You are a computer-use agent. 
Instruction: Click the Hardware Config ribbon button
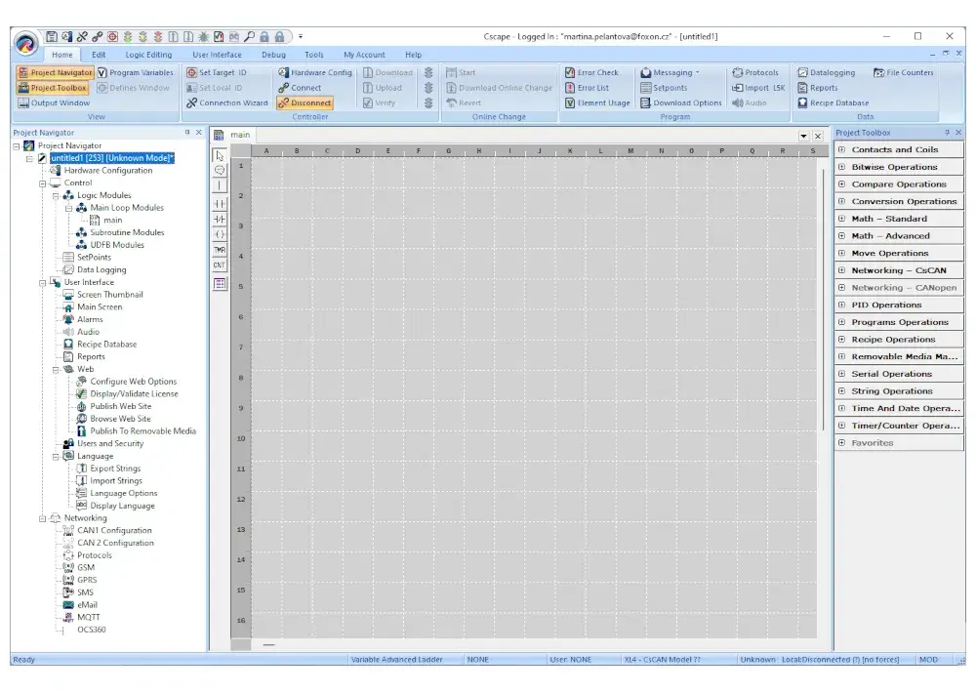click(x=315, y=72)
